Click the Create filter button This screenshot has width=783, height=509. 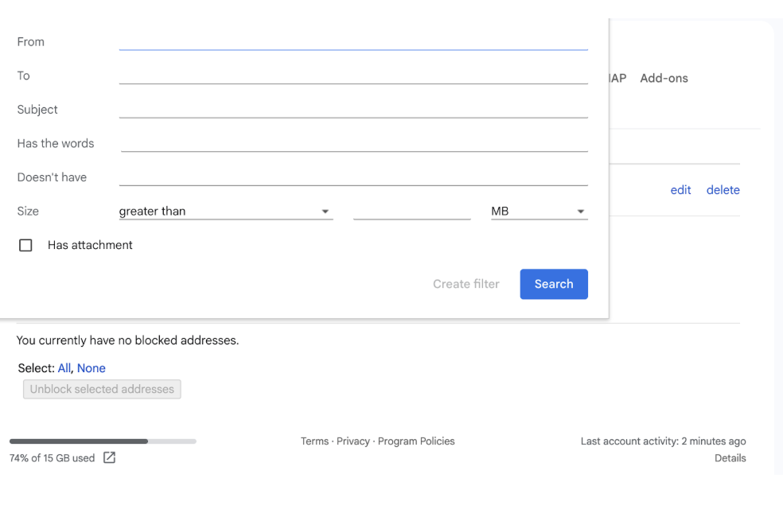click(466, 284)
